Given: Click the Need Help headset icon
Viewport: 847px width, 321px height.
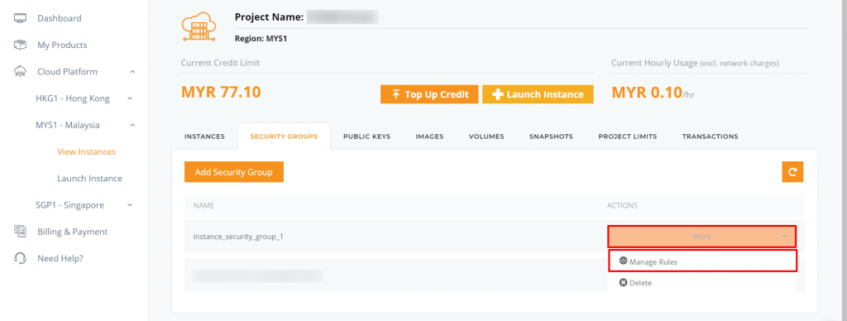Looking at the screenshot, I should tap(20, 258).
